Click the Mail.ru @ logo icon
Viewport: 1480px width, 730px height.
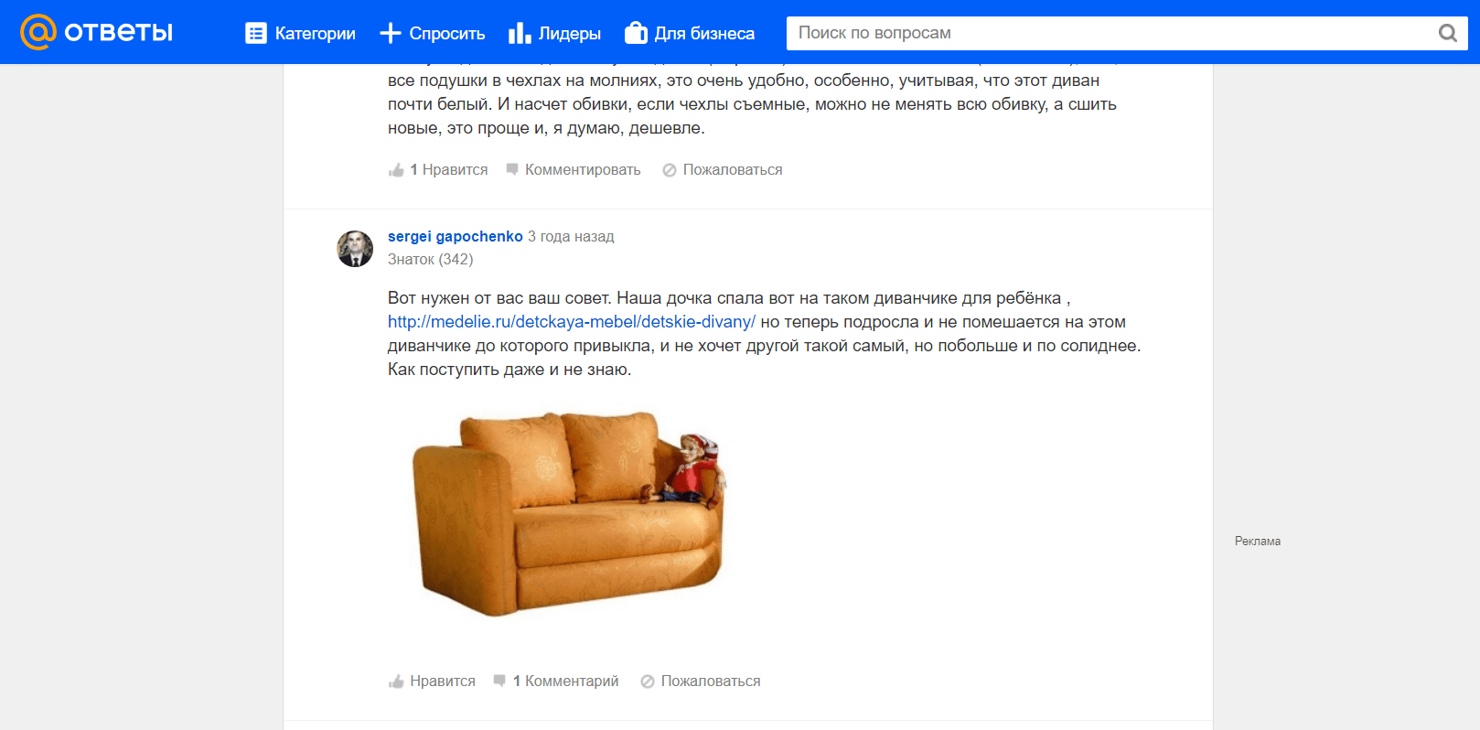[x=38, y=32]
